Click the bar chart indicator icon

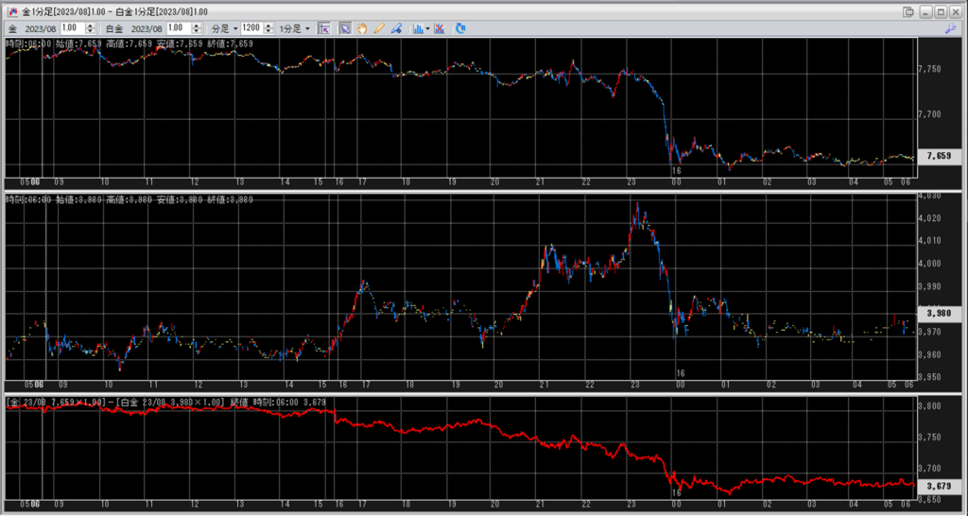(417, 28)
